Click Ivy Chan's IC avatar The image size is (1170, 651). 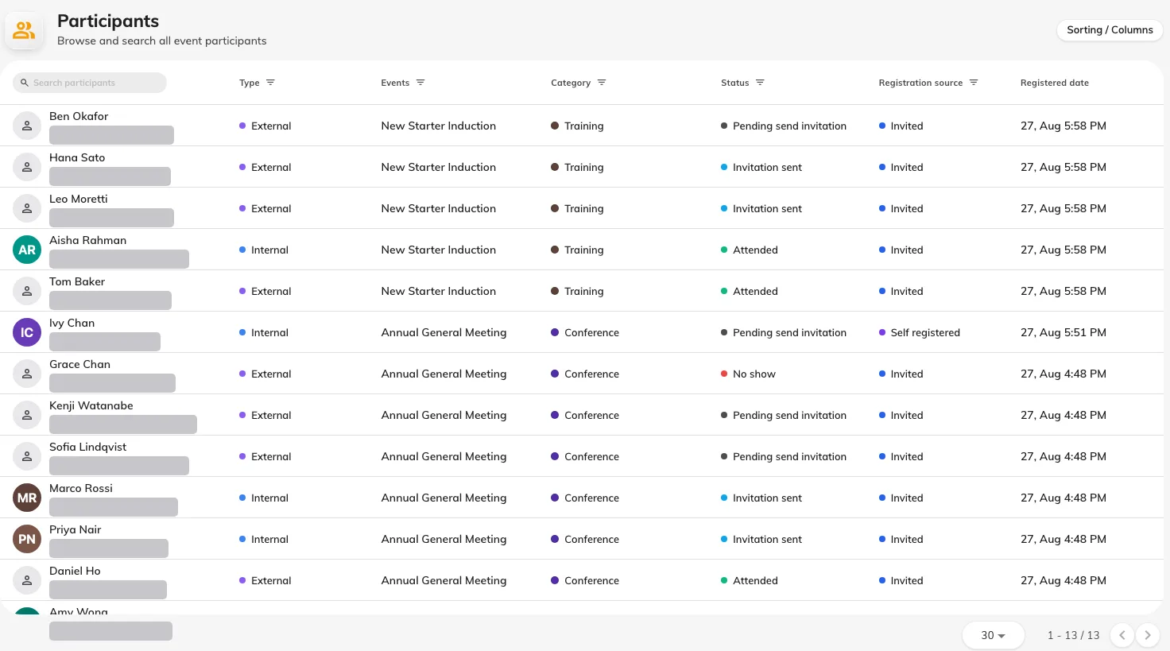[27, 332]
